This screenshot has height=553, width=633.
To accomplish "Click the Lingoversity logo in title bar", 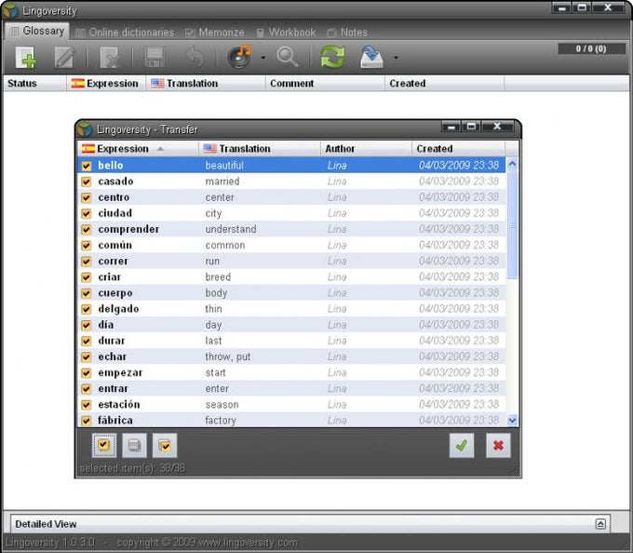I will (9, 10).
